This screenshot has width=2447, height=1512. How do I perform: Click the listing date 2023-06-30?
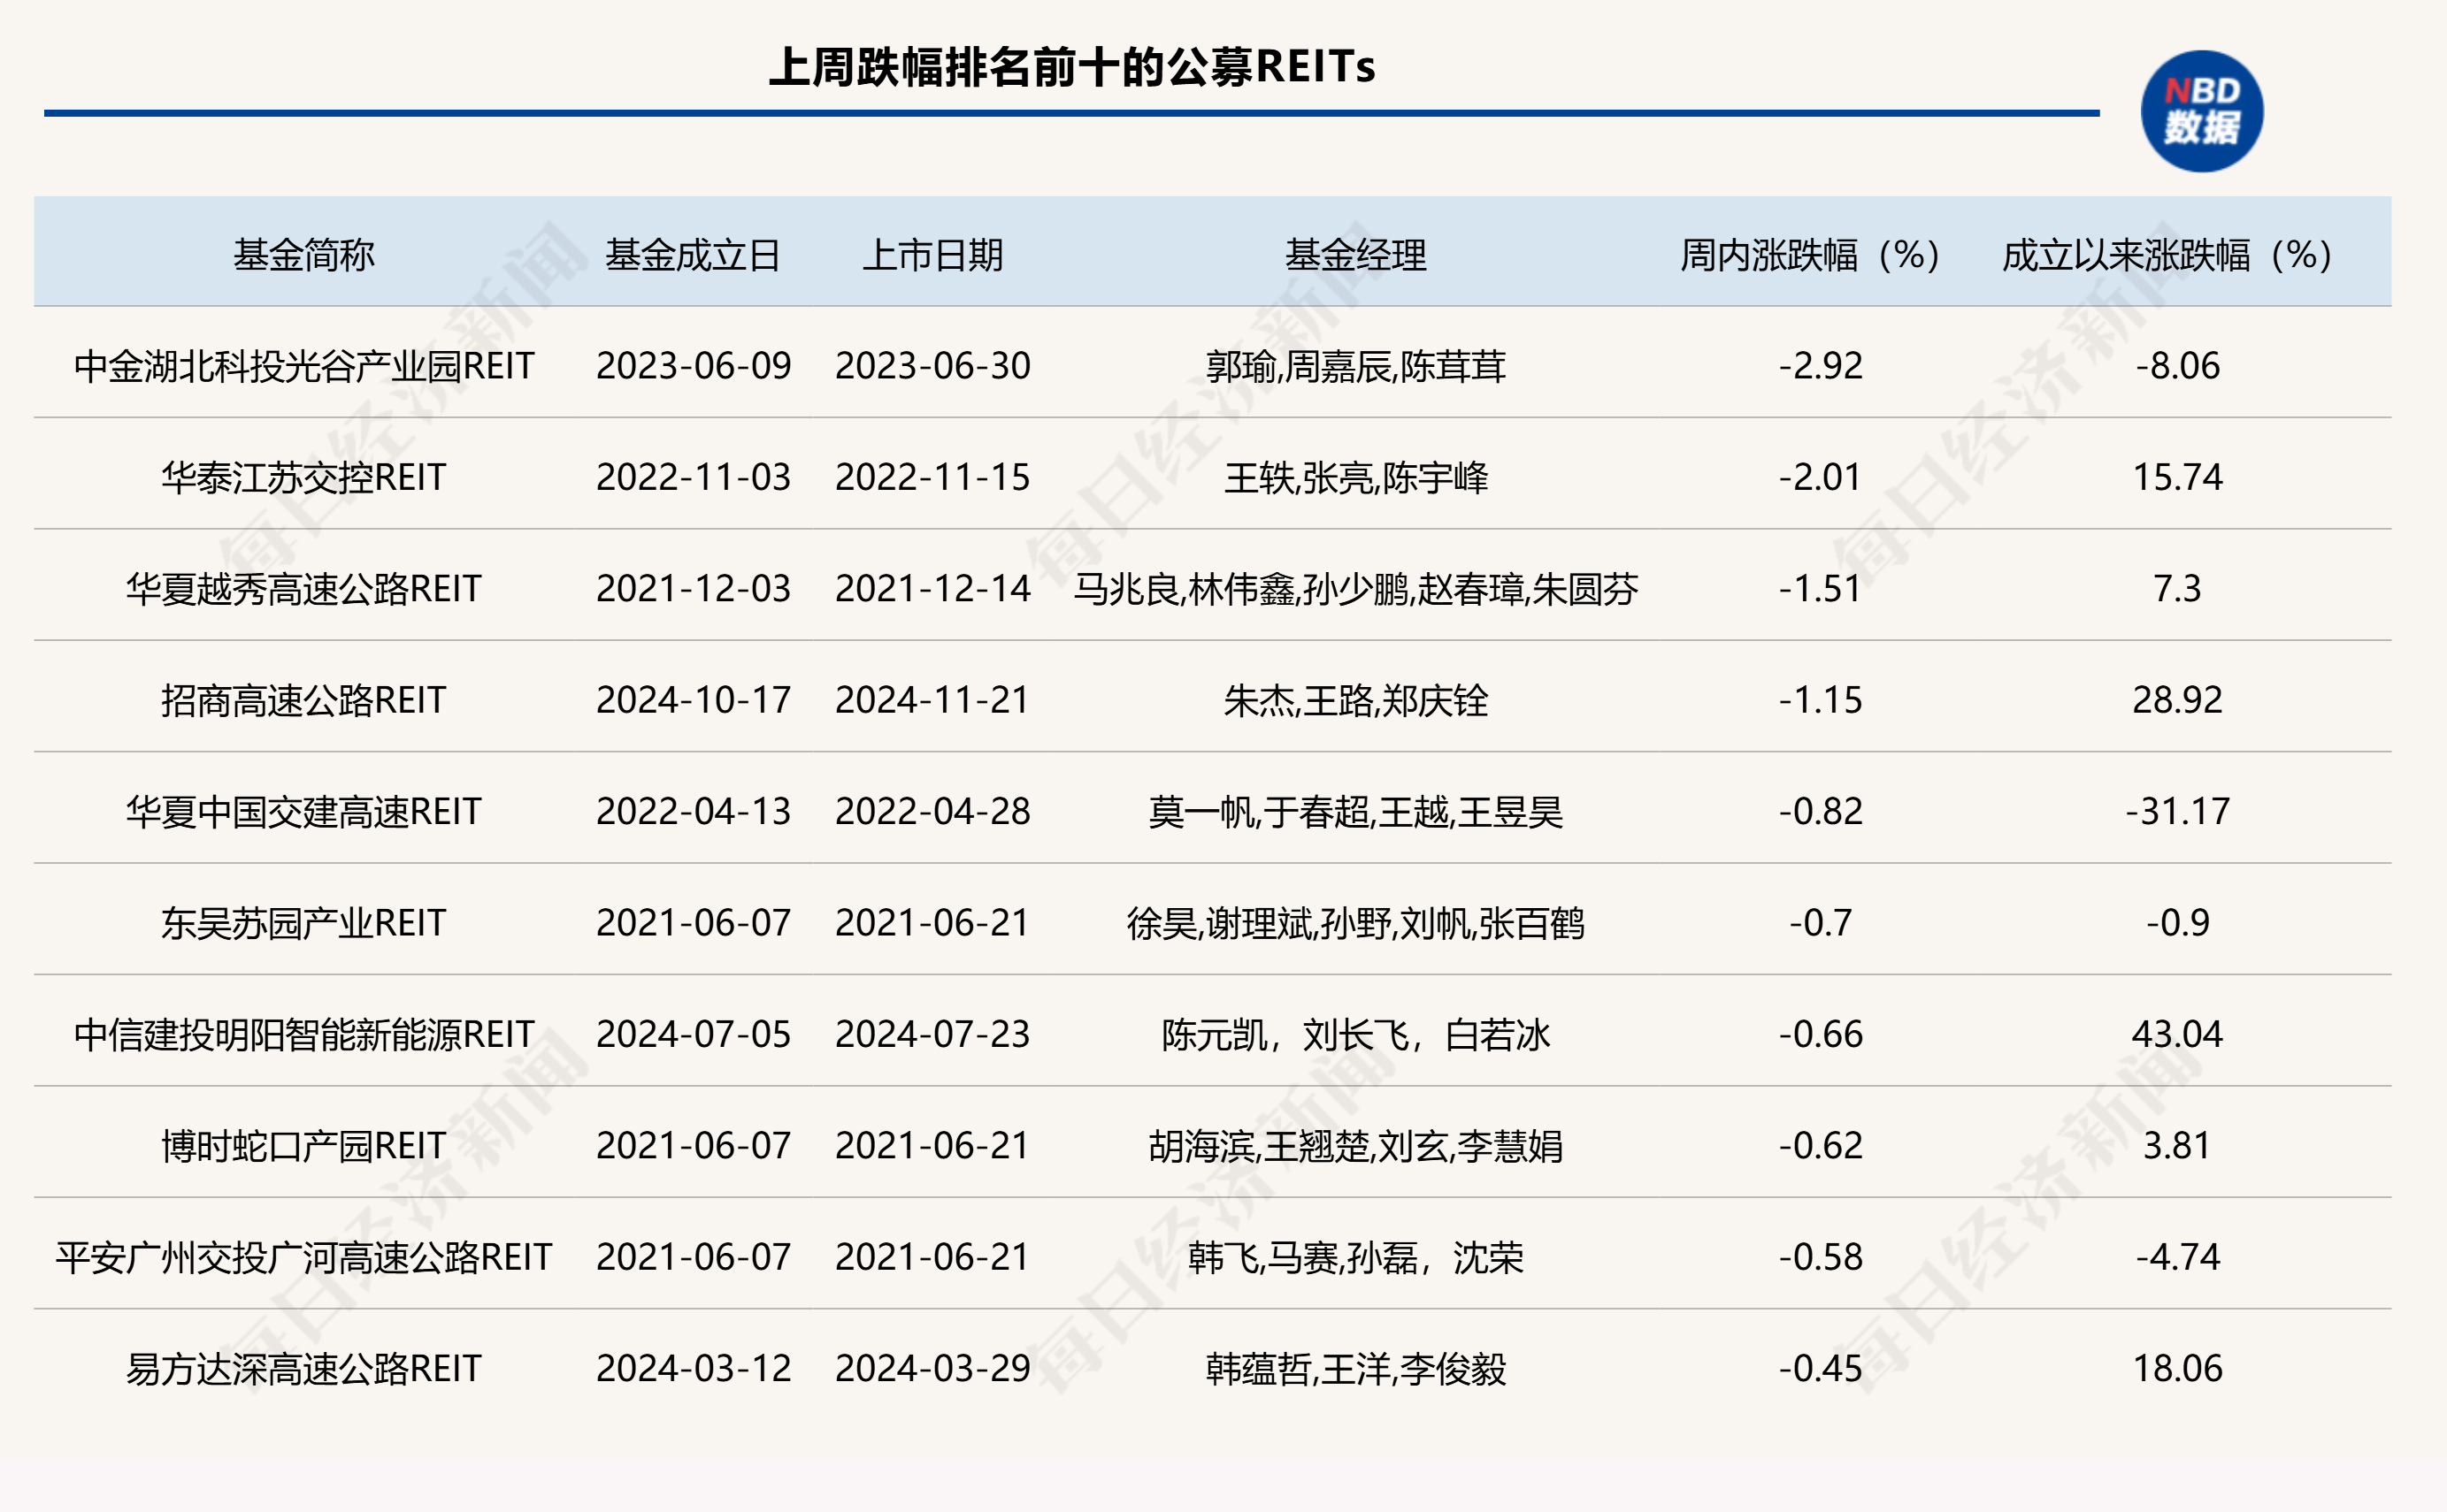[x=932, y=366]
